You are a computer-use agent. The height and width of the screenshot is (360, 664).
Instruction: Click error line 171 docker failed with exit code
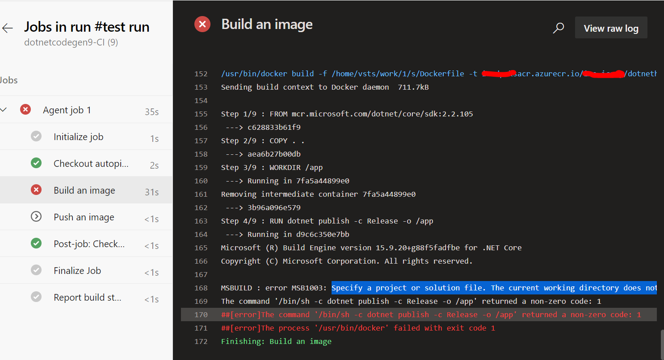[x=358, y=328]
